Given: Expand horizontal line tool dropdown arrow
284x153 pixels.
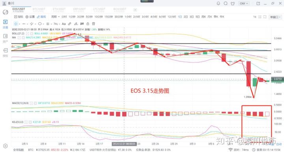Looking at the screenshot, I should coord(27,24).
